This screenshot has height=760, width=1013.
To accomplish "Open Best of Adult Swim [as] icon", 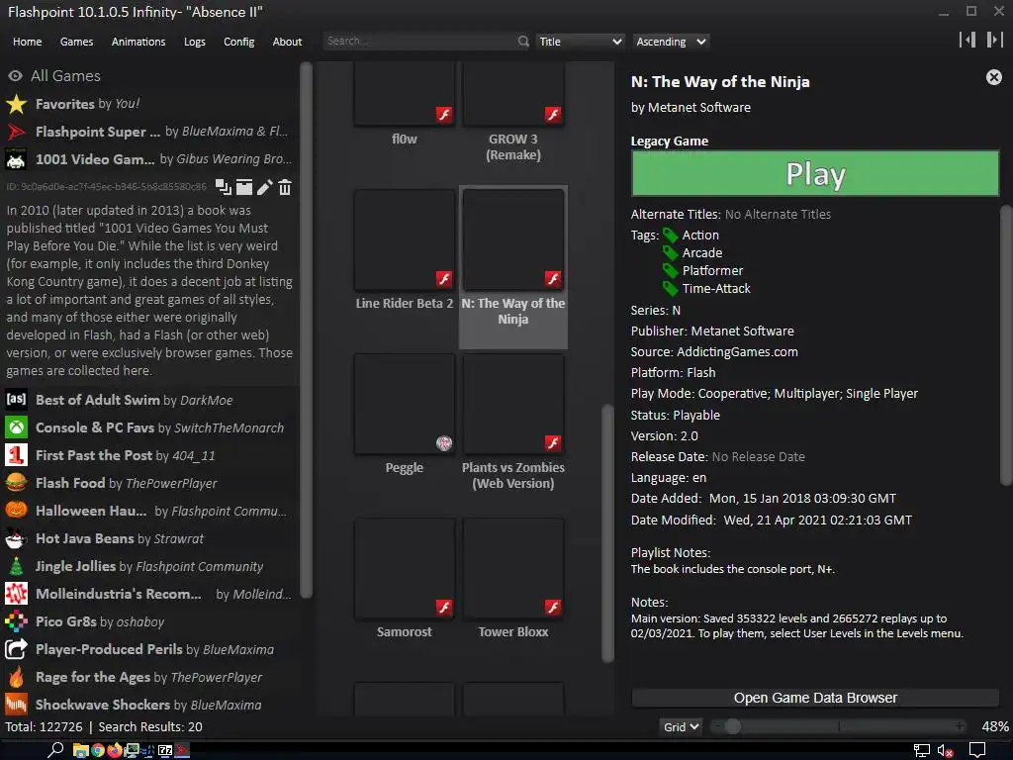I will [16, 400].
